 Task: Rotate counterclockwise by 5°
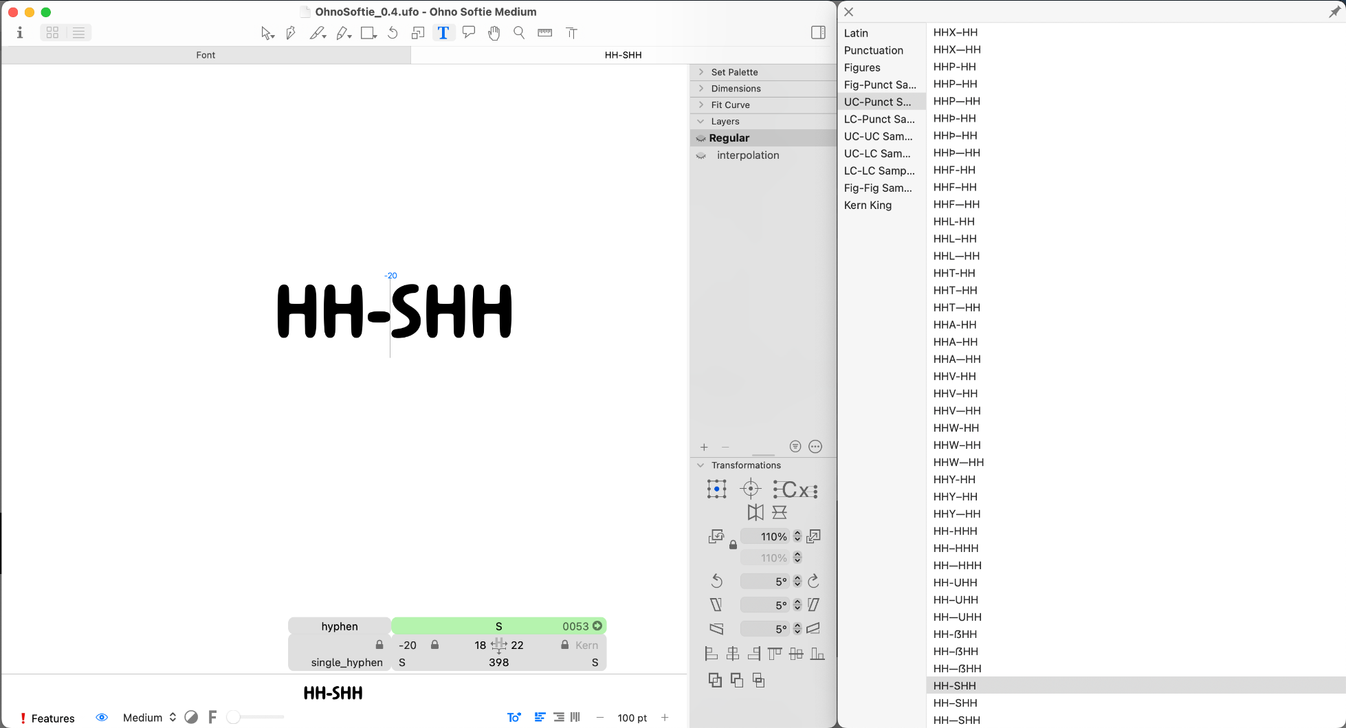[716, 582]
